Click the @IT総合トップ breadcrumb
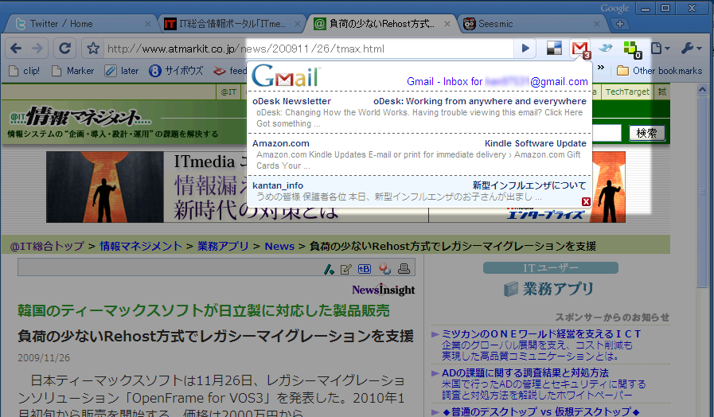This screenshot has width=714, height=417. click(47, 246)
